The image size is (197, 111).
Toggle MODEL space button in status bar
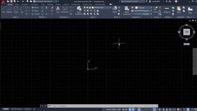pos(125,109)
